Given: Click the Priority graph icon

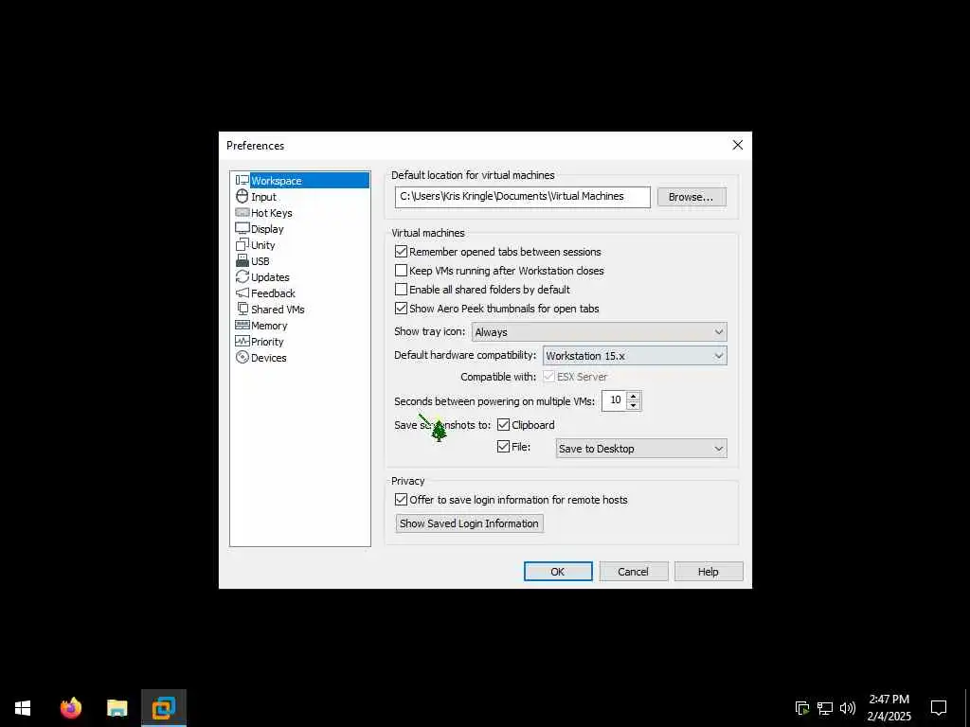Looking at the screenshot, I should point(242,341).
